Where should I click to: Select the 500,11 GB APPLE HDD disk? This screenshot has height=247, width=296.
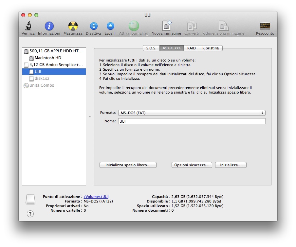(x=54, y=51)
